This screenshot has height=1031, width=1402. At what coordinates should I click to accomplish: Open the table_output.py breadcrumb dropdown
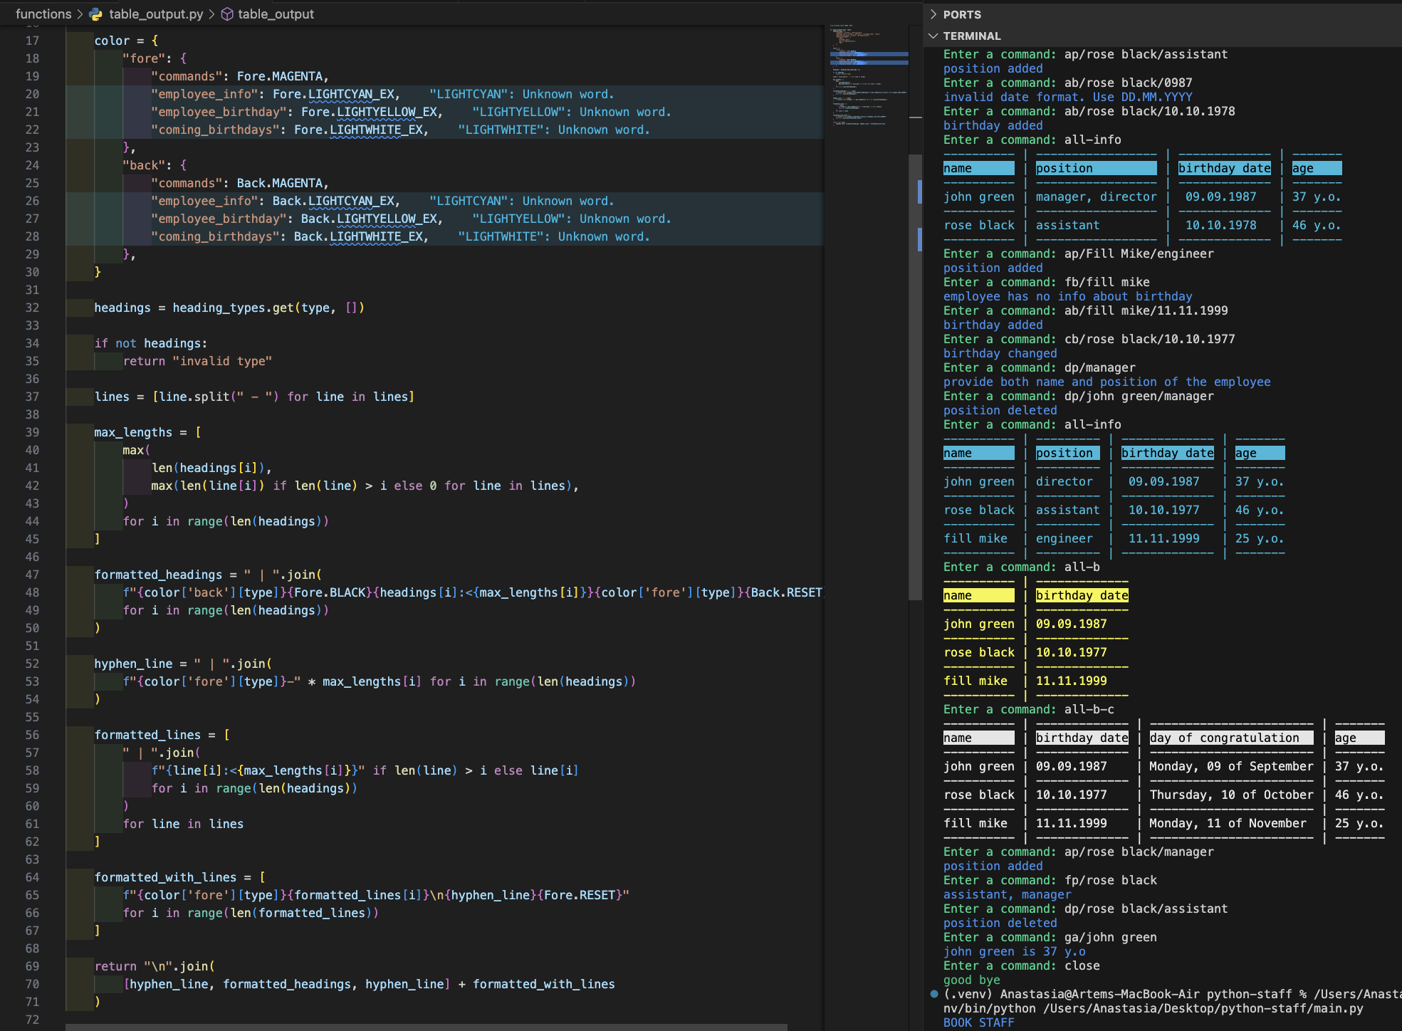click(156, 14)
